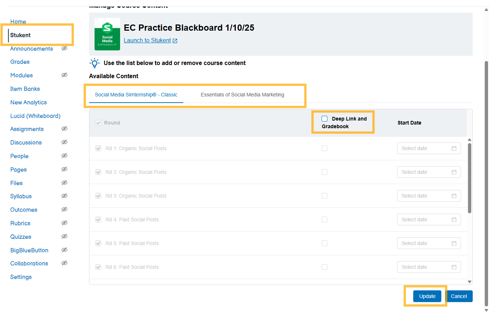Toggle checkbox for Rd 1: Organic Social Posts
Viewport: 499px width, 313px height.
click(x=98, y=148)
